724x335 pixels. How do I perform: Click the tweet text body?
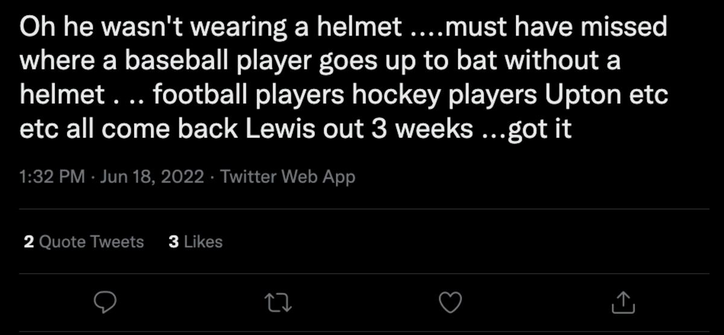click(x=344, y=78)
